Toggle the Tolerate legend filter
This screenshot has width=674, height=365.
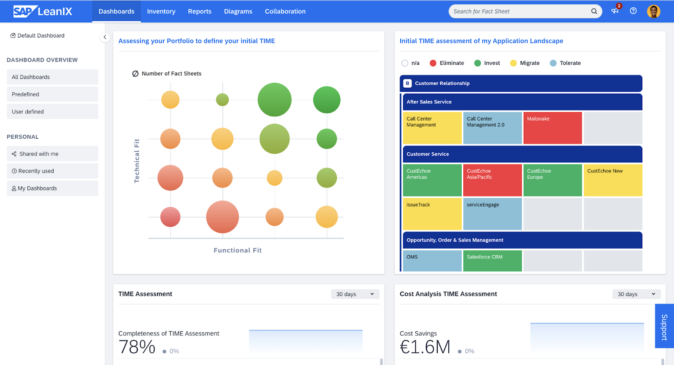[x=565, y=63]
